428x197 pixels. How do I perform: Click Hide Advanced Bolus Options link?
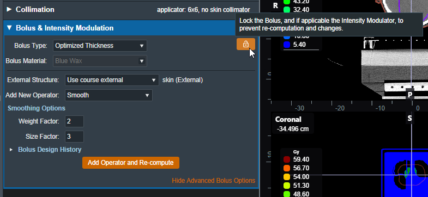point(213,180)
